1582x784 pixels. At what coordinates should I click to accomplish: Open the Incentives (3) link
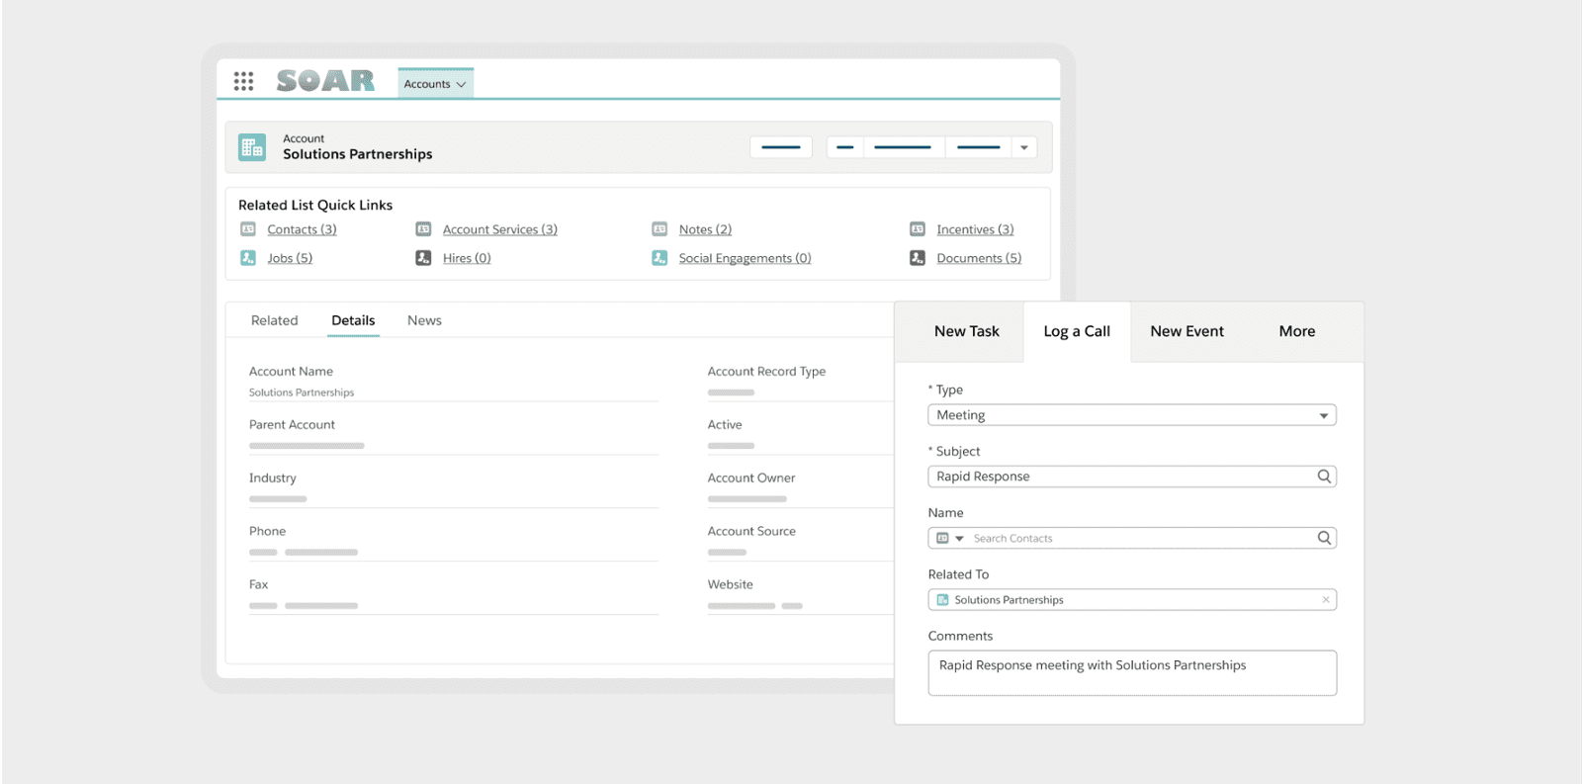click(975, 229)
